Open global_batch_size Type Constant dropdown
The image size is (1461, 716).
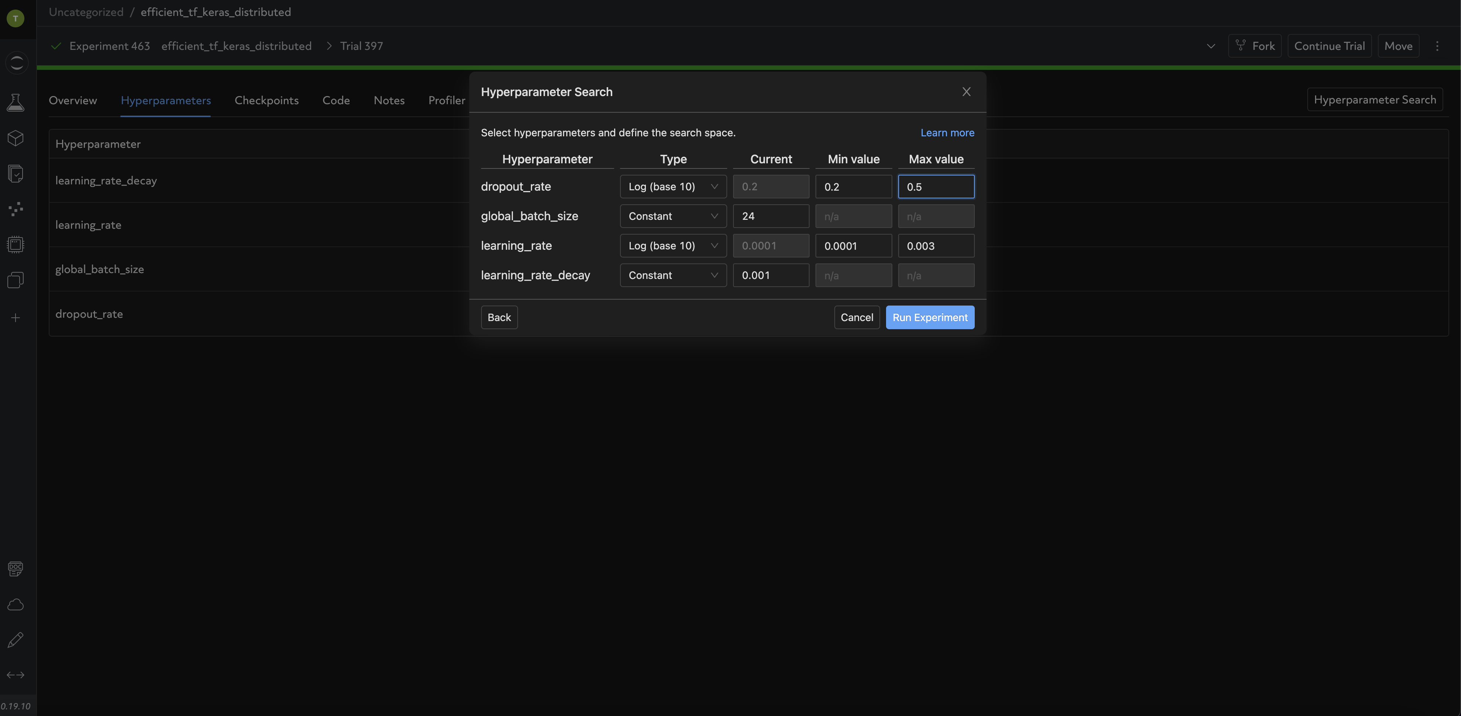pyautogui.click(x=672, y=216)
